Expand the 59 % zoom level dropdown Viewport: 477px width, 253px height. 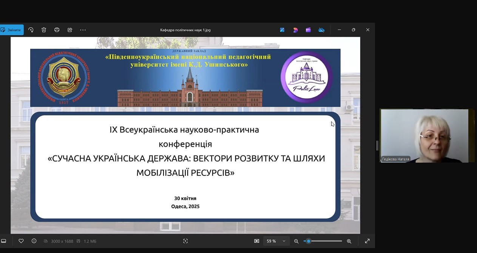pyautogui.click(x=284, y=241)
